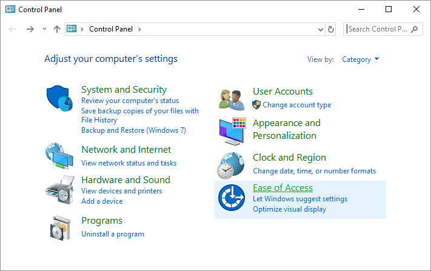Open Clock and Region heading link
The height and width of the screenshot is (271, 431).
pyautogui.click(x=289, y=158)
